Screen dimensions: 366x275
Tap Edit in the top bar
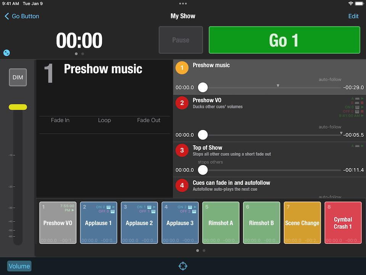click(353, 16)
